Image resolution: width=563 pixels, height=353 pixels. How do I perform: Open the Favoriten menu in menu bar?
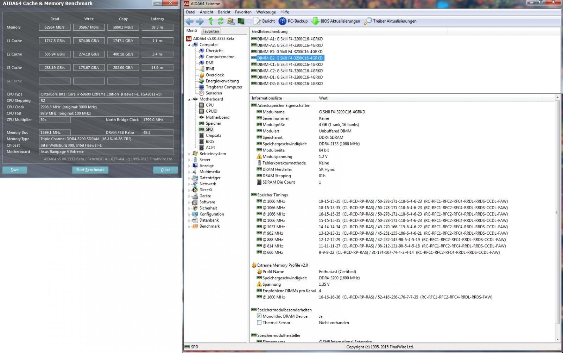pyautogui.click(x=243, y=12)
